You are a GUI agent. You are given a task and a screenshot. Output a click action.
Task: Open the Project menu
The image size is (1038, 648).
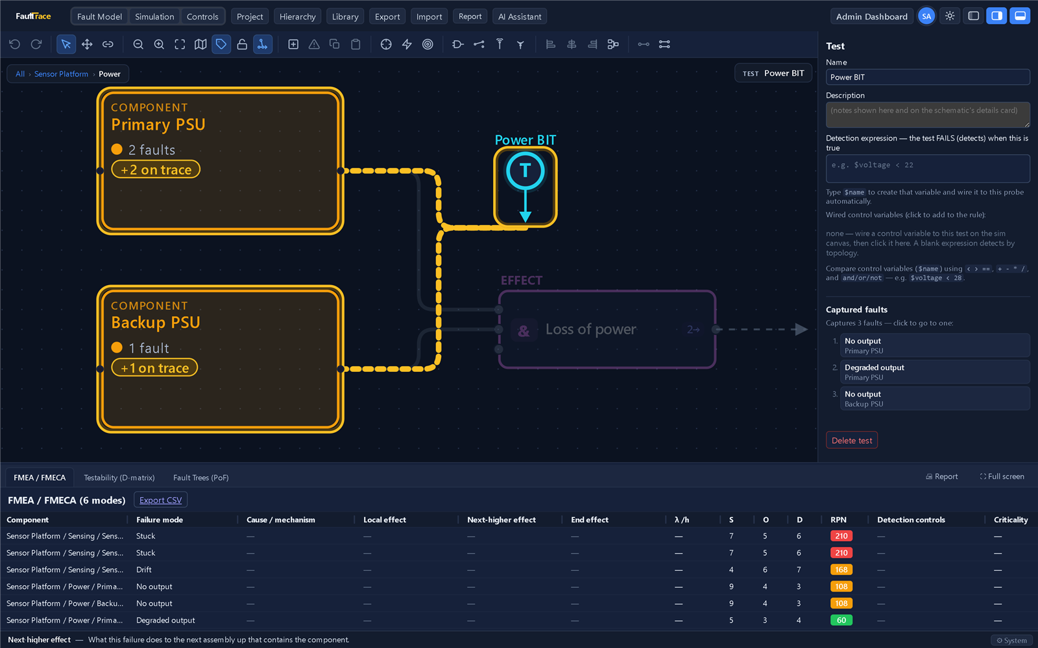pyautogui.click(x=250, y=16)
